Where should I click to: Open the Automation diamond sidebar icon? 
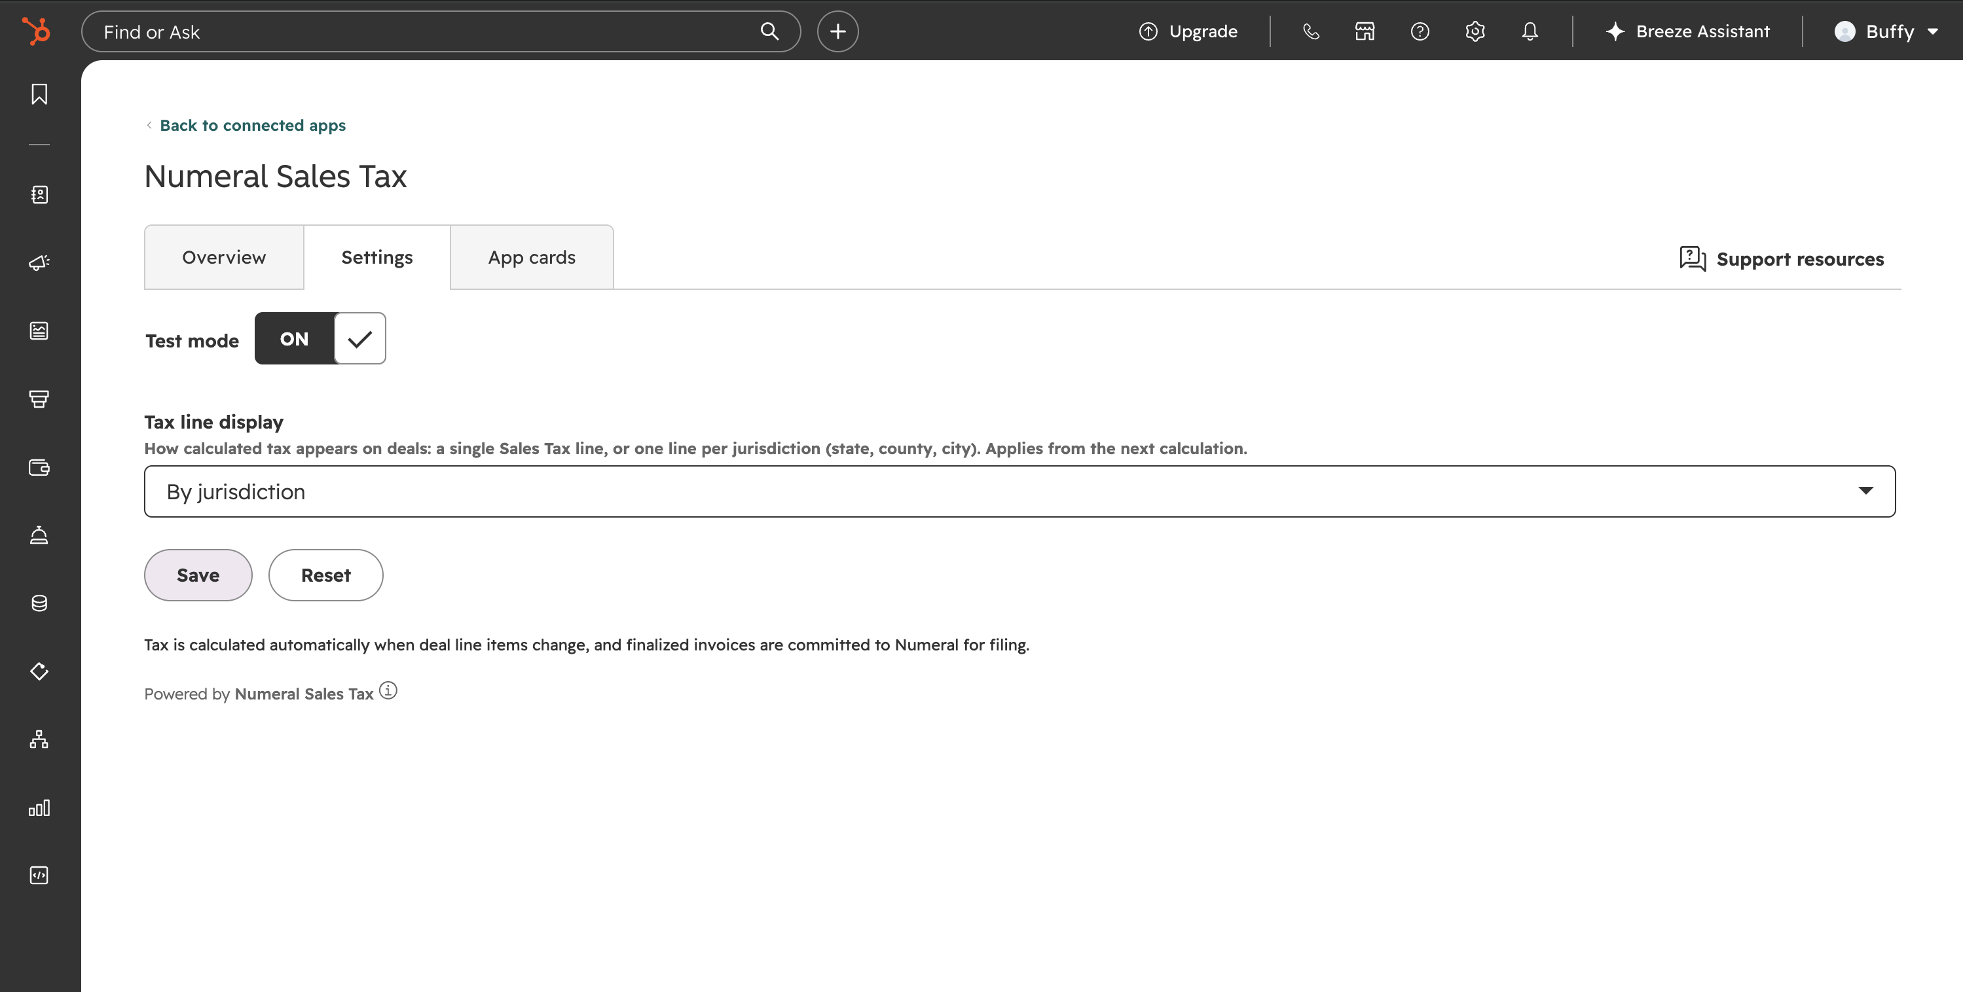click(39, 671)
